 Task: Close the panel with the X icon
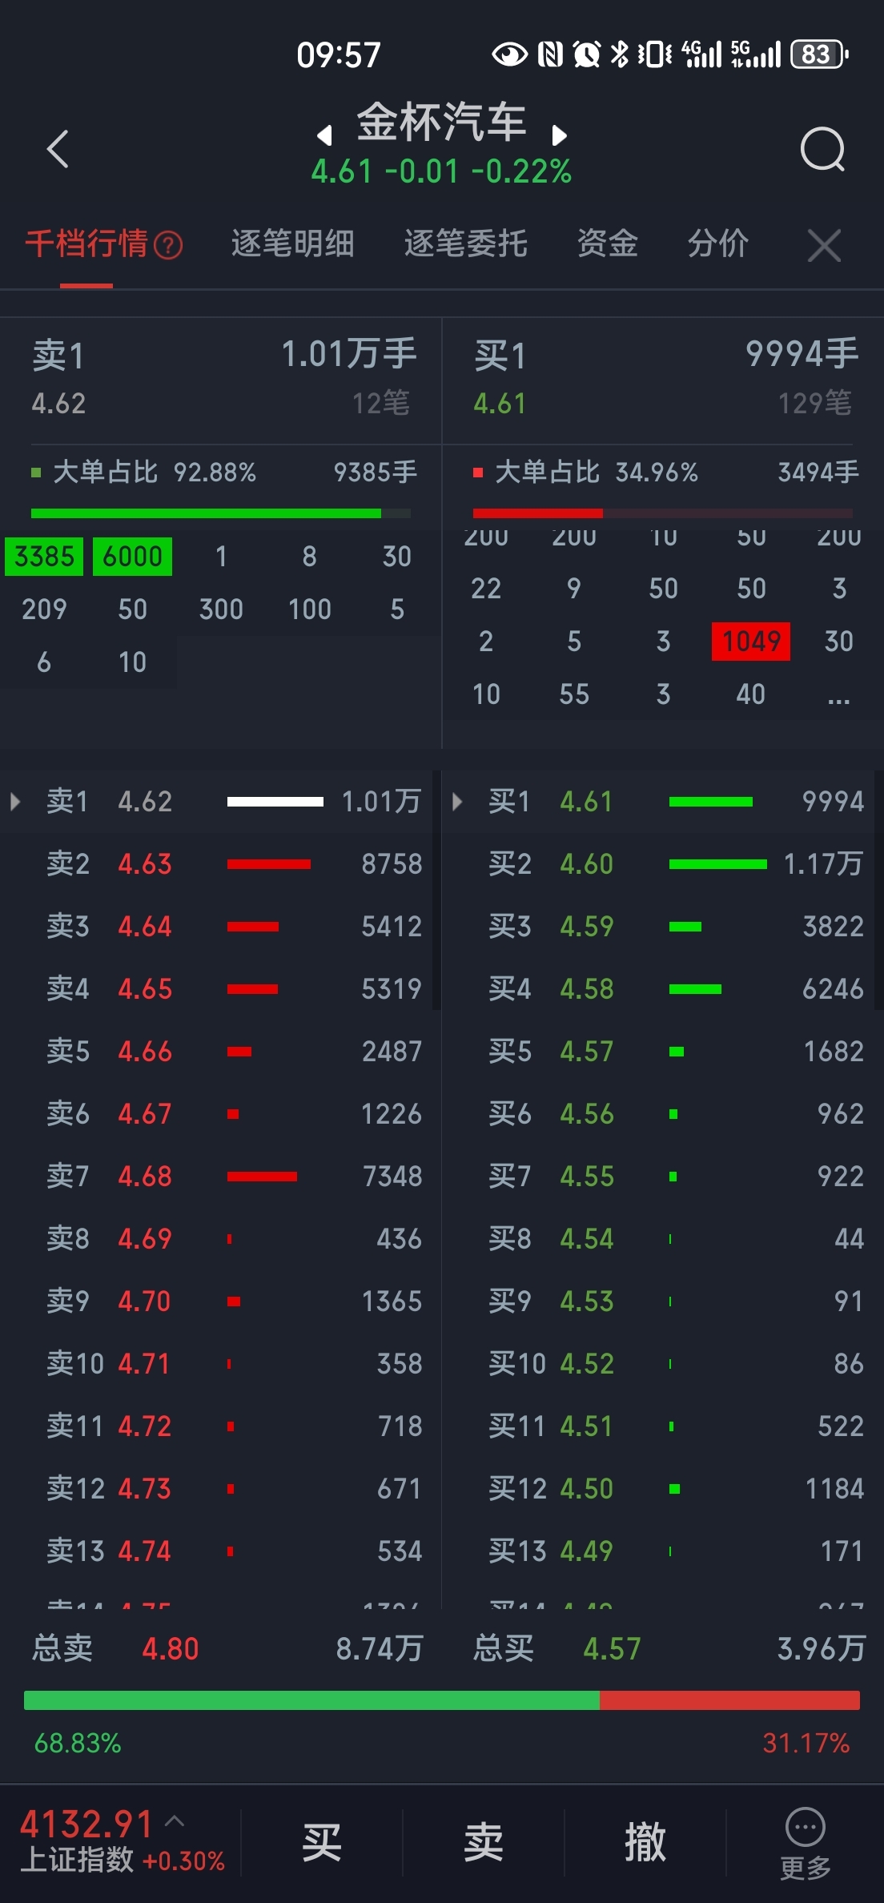824,245
